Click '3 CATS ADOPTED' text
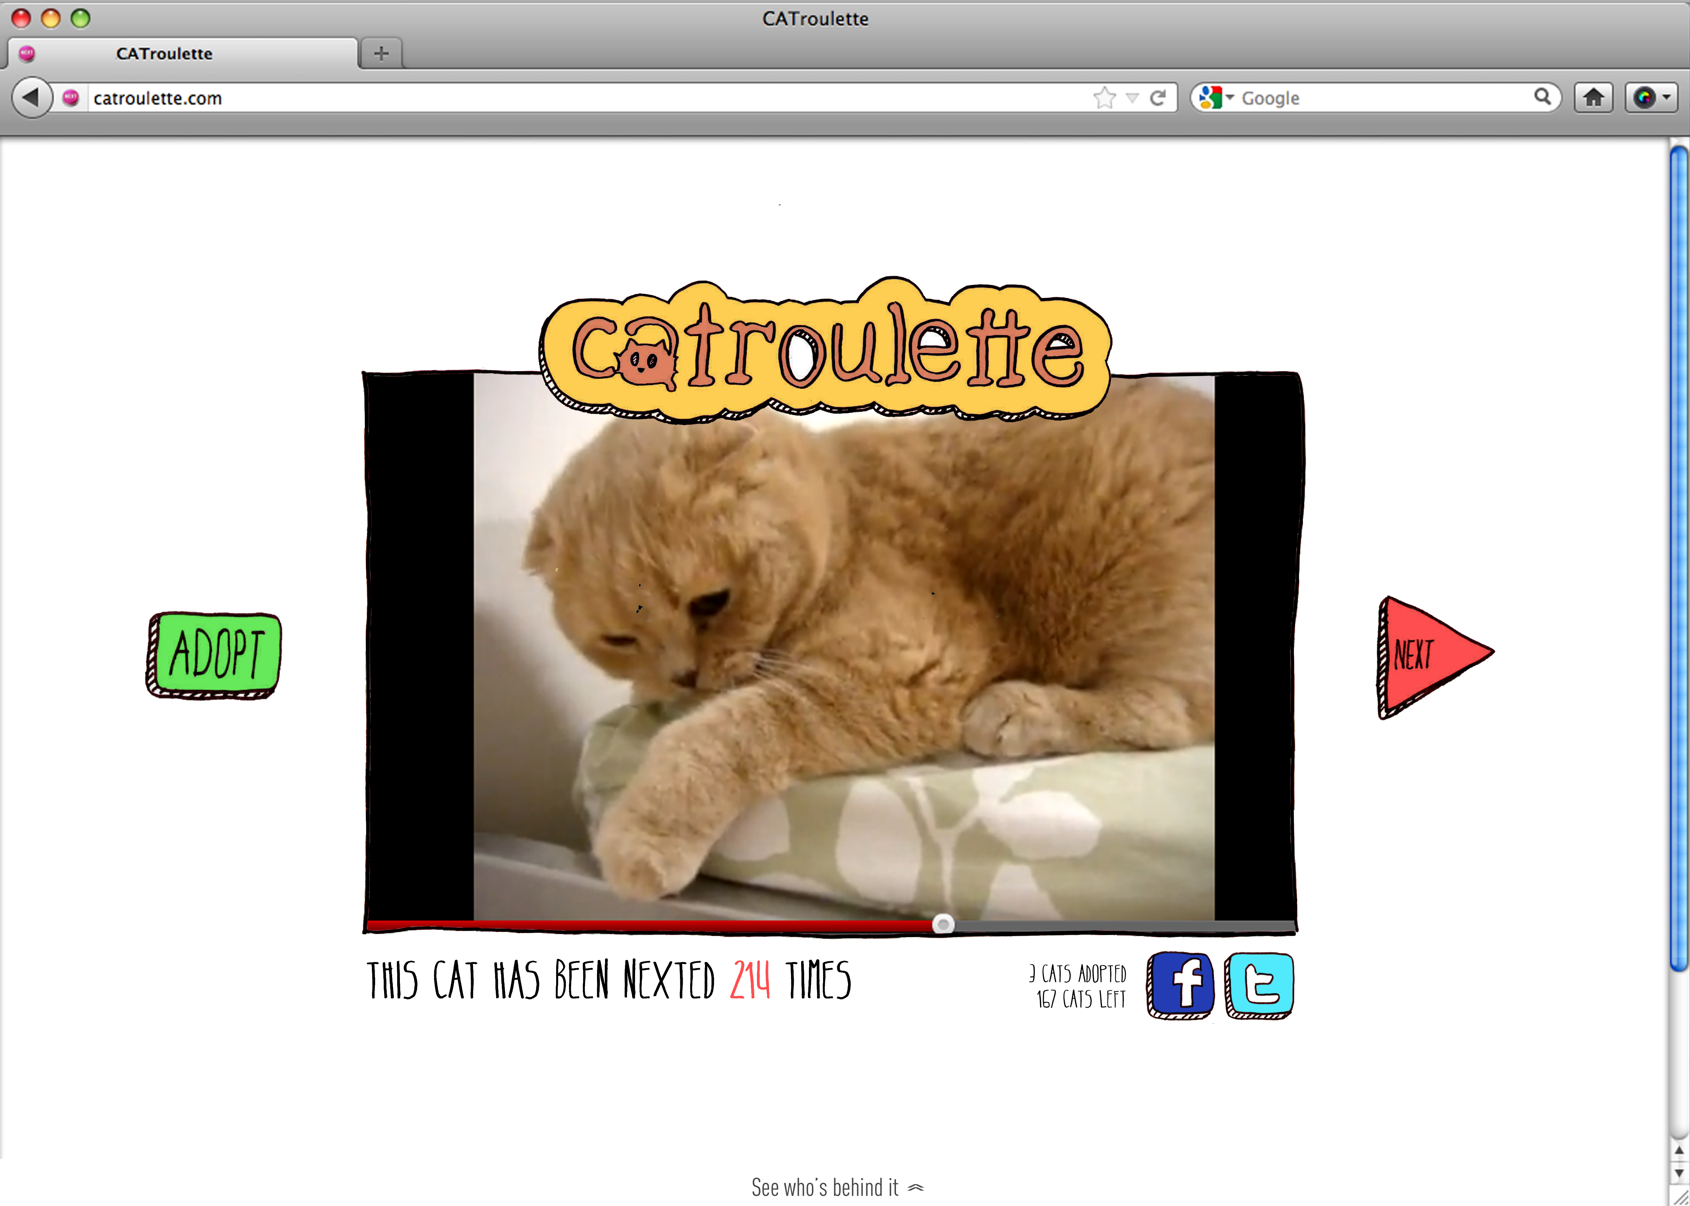Image resolution: width=1690 pixels, height=1206 pixels. 1078,974
